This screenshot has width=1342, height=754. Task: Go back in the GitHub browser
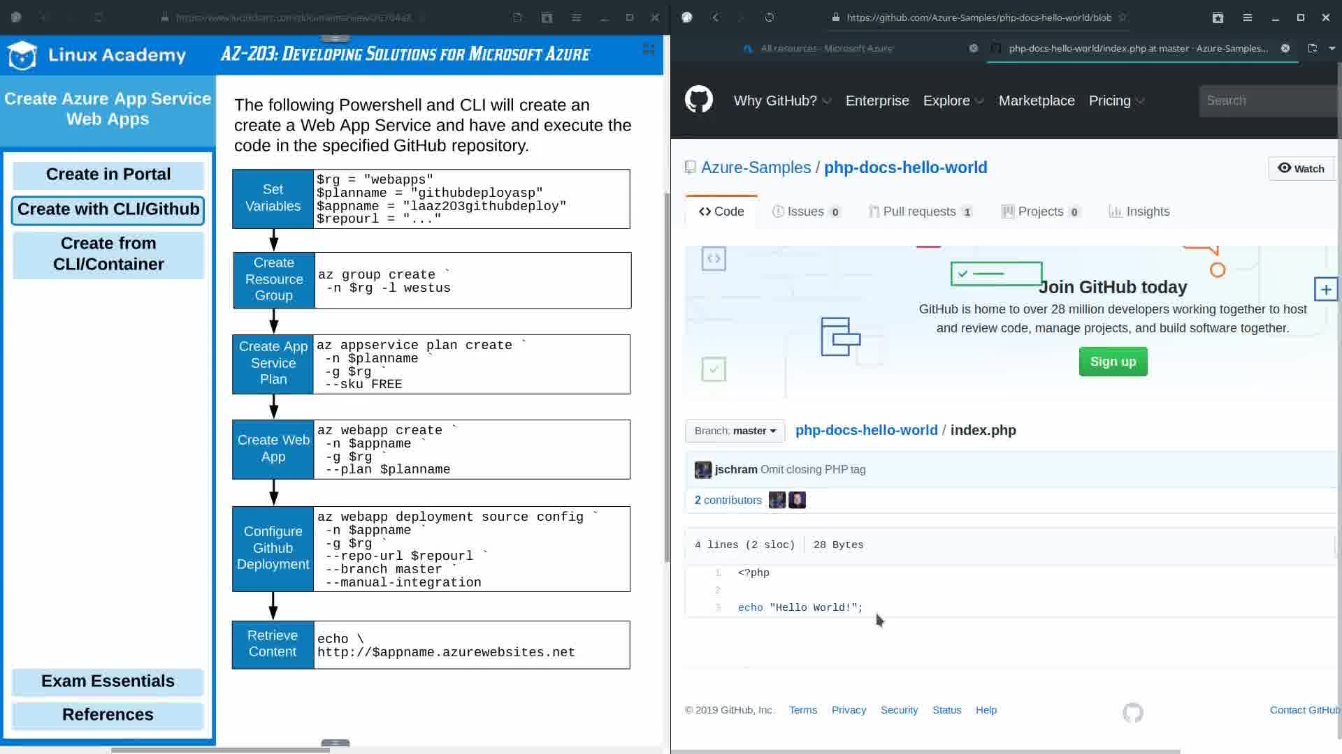pos(715,17)
